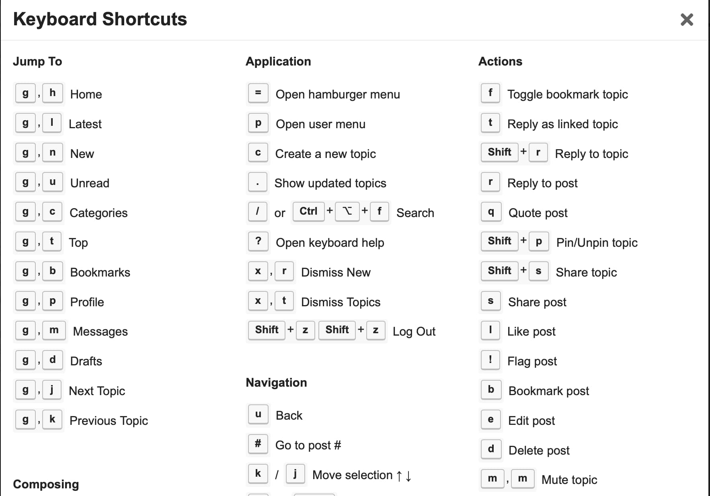The width and height of the screenshot is (710, 496).
Task: Click the 'q' key beside Quote post
Action: (x=491, y=211)
